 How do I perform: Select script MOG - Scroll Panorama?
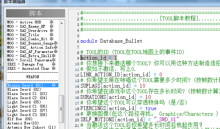point(32,60)
